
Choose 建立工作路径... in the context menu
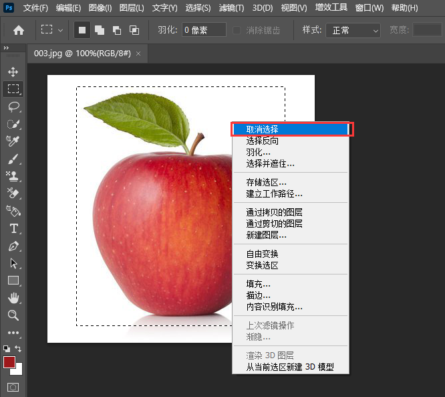point(291,193)
